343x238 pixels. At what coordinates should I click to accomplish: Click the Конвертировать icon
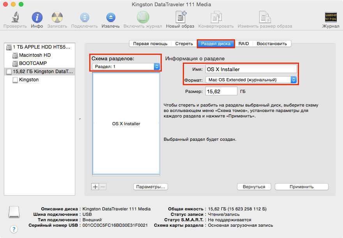point(216,17)
